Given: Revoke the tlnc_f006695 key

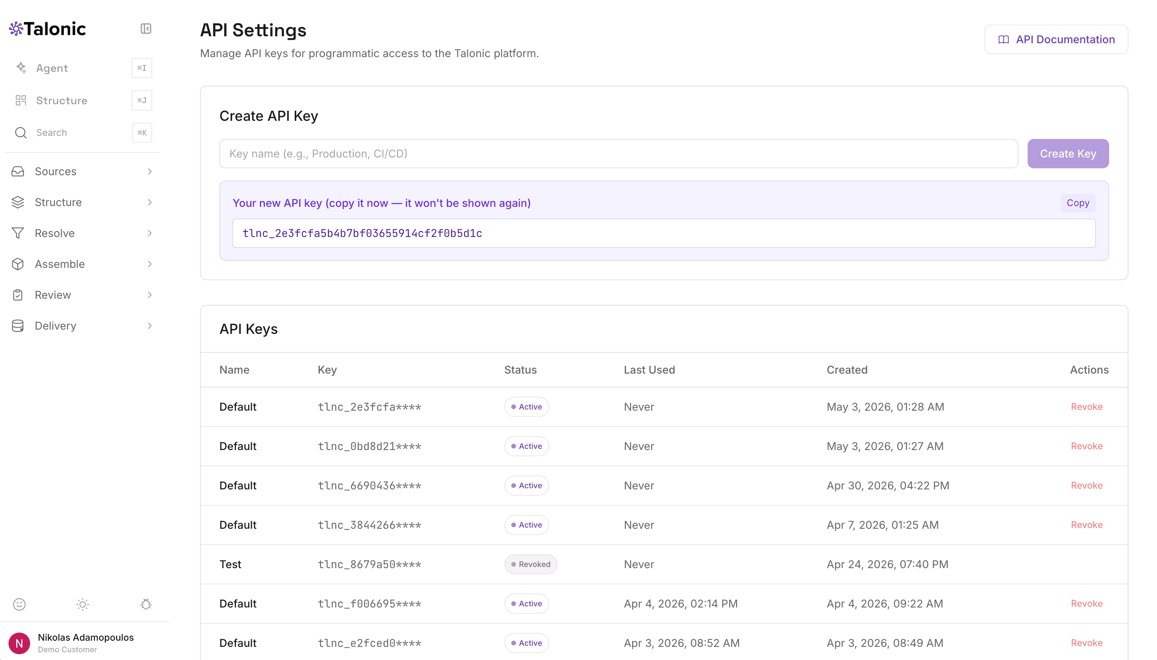Looking at the screenshot, I should (1086, 603).
